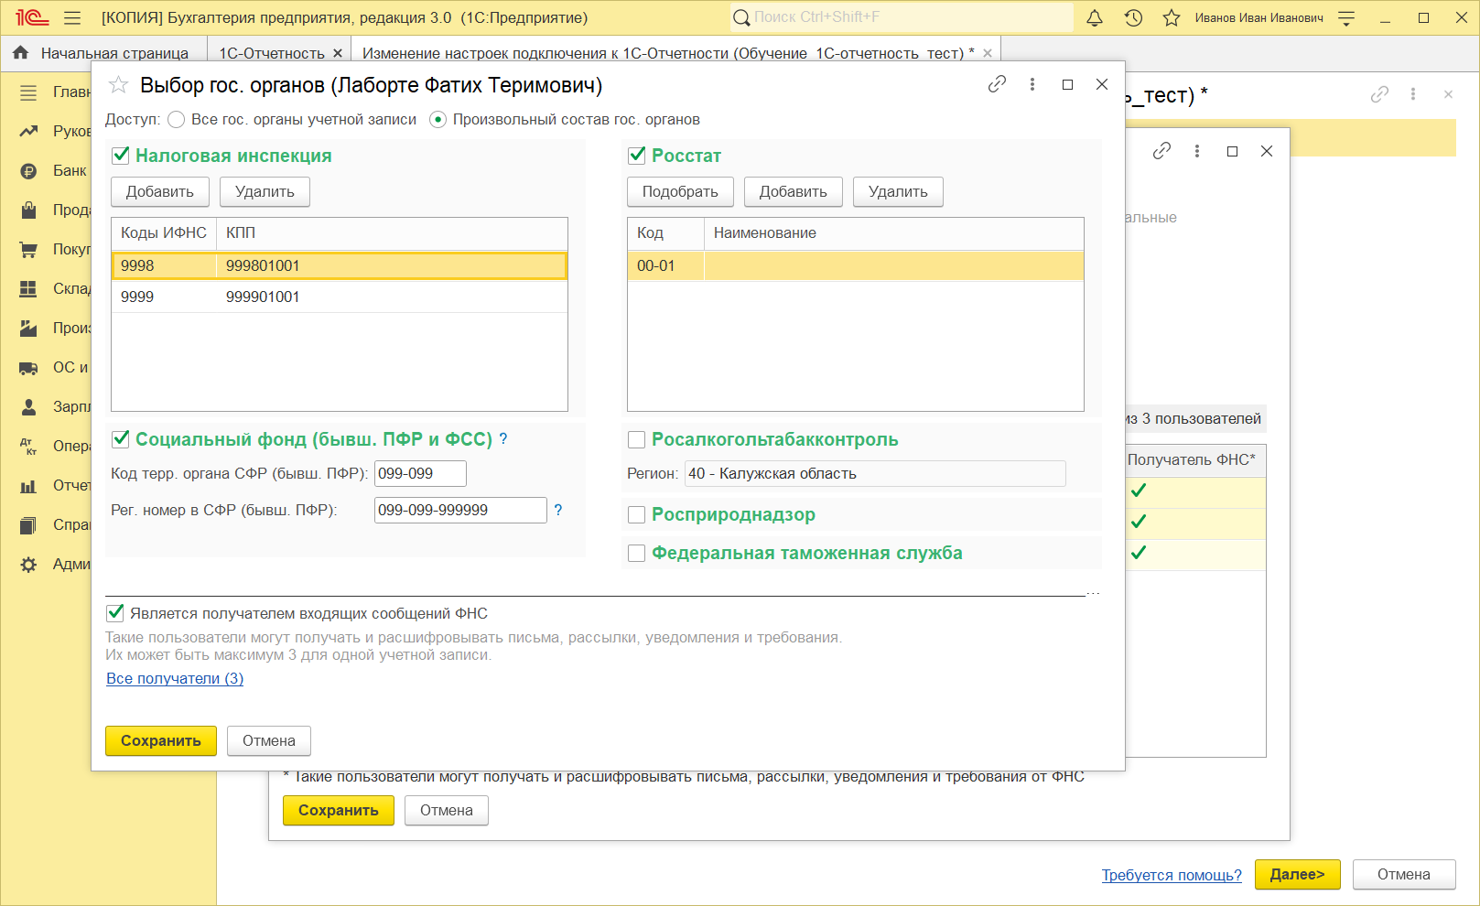Enable Росалкогольтабакконтроль checkbox
1480x906 pixels.
(x=637, y=440)
